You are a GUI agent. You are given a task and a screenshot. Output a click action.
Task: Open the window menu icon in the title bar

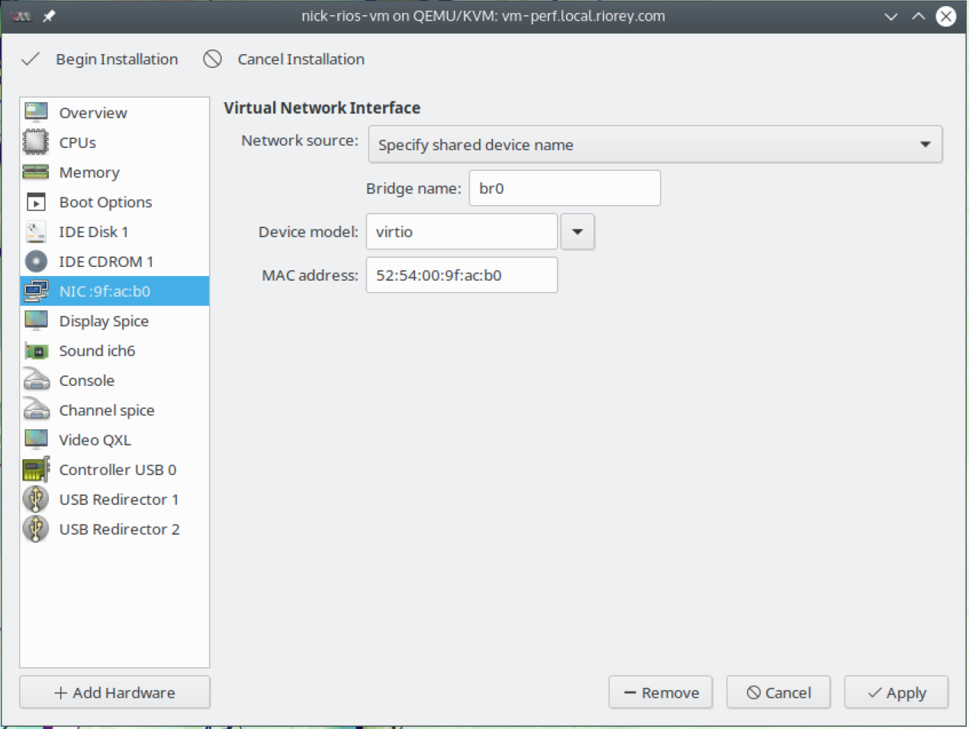[x=21, y=16]
